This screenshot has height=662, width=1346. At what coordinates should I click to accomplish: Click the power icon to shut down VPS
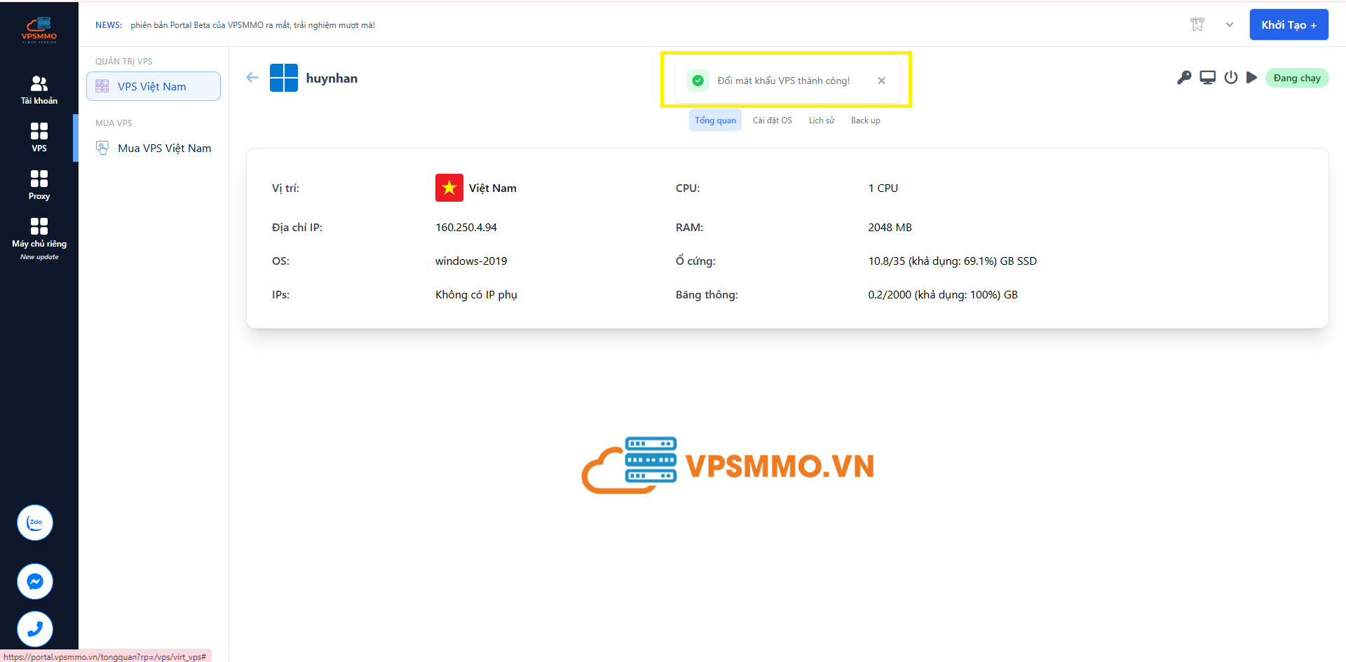click(1230, 78)
